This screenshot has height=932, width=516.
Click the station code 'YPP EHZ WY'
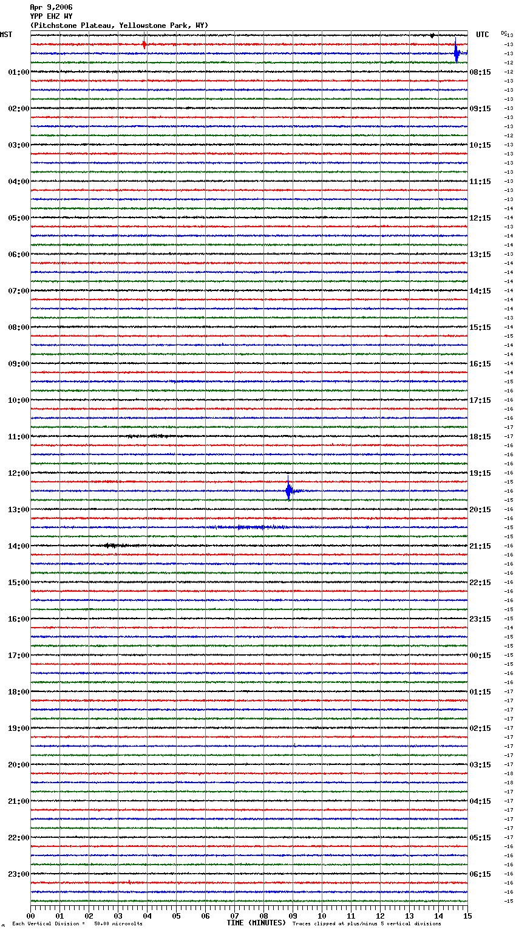tap(51, 16)
